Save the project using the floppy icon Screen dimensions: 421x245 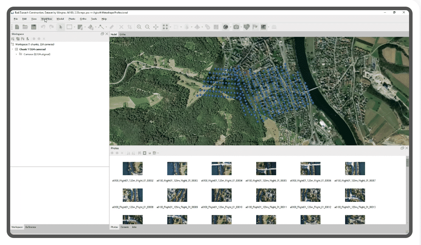coord(34,27)
